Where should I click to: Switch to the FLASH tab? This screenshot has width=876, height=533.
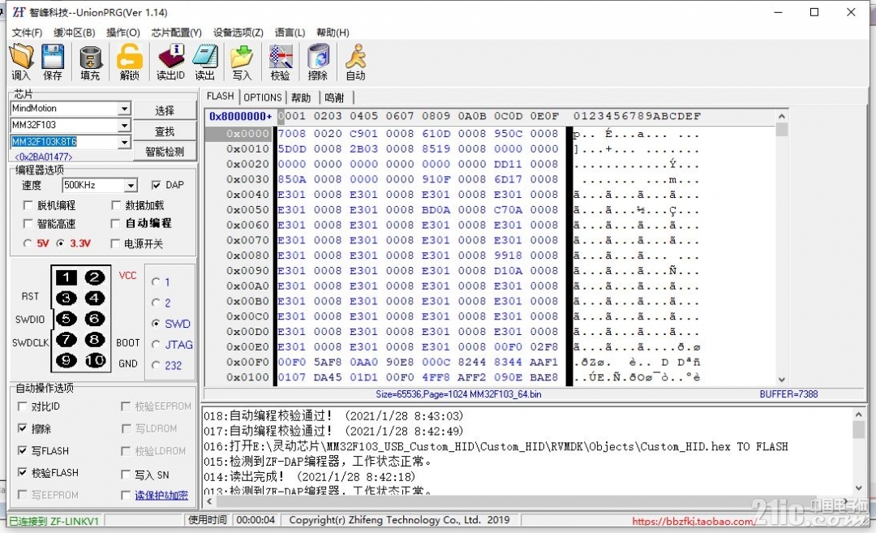[x=220, y=97]
